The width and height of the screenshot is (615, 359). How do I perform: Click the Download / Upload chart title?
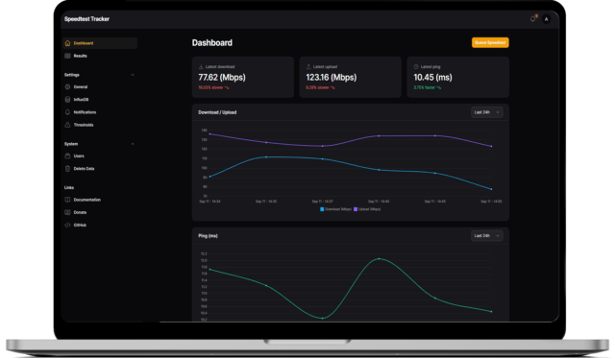point(217,112)
